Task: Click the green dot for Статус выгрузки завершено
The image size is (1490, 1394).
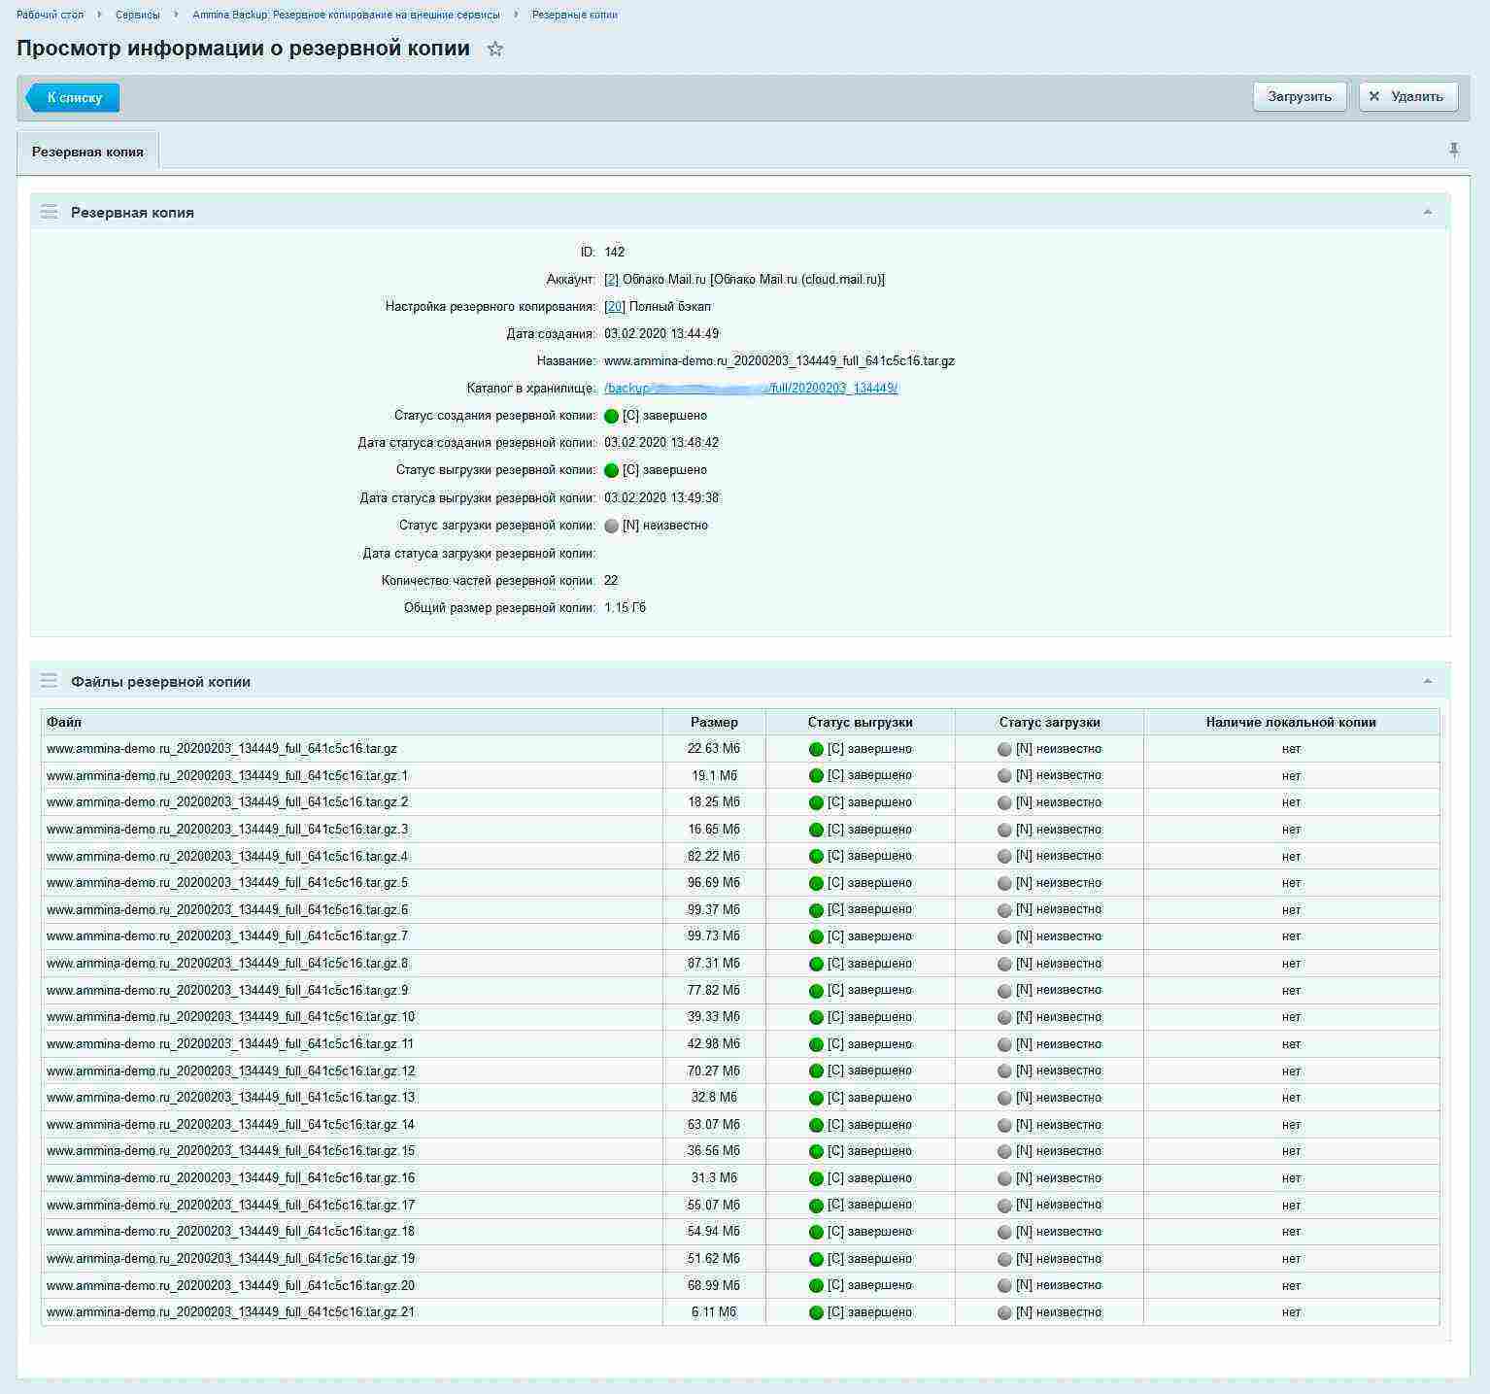Action: click(611, 469)
